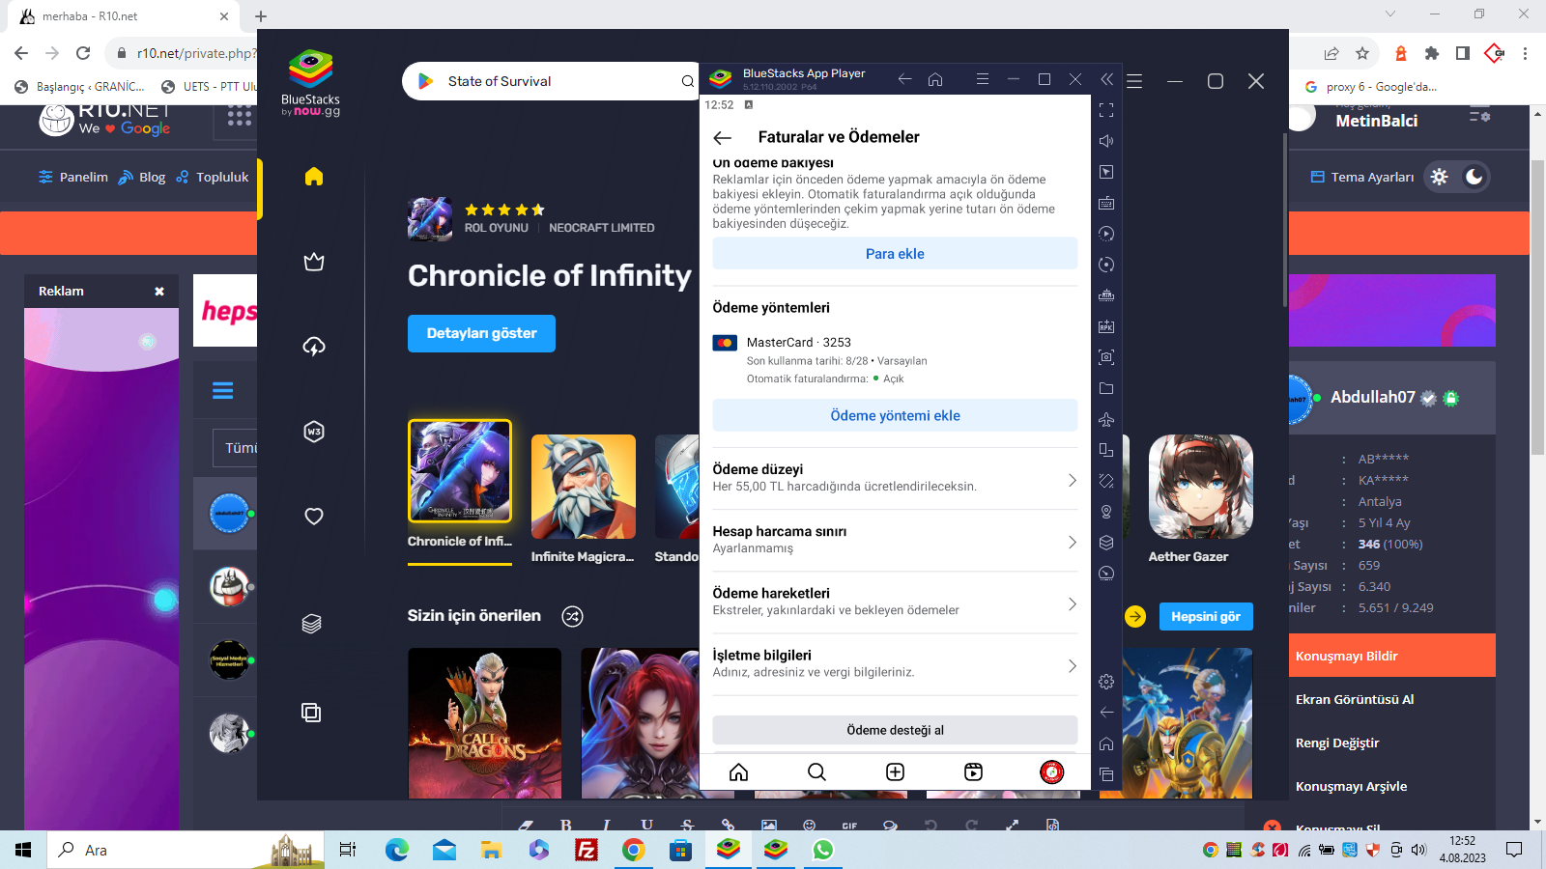The image size is (1546, 869).
Task: Open the media folder icon in BlueStacks sidebar
Action: pyautogui.click(x=1106, y=388)
